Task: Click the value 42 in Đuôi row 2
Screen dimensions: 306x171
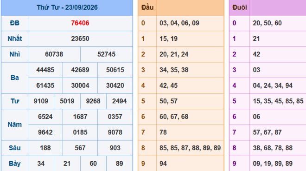Action: (x=256, y=54)
